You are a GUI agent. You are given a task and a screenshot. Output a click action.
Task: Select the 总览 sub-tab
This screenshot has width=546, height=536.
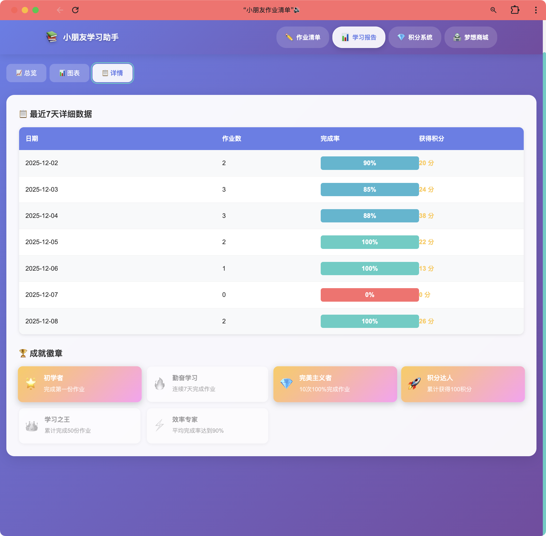coord(26,73)
